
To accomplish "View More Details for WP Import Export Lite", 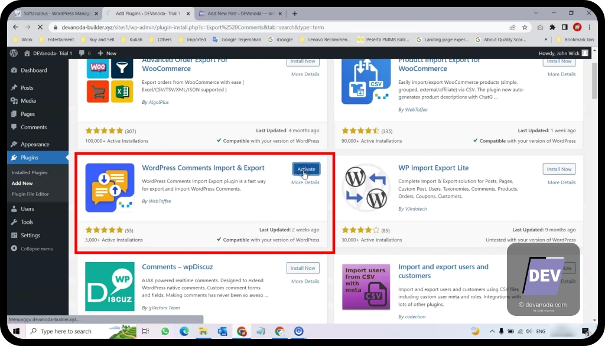I will pos(561,182).
